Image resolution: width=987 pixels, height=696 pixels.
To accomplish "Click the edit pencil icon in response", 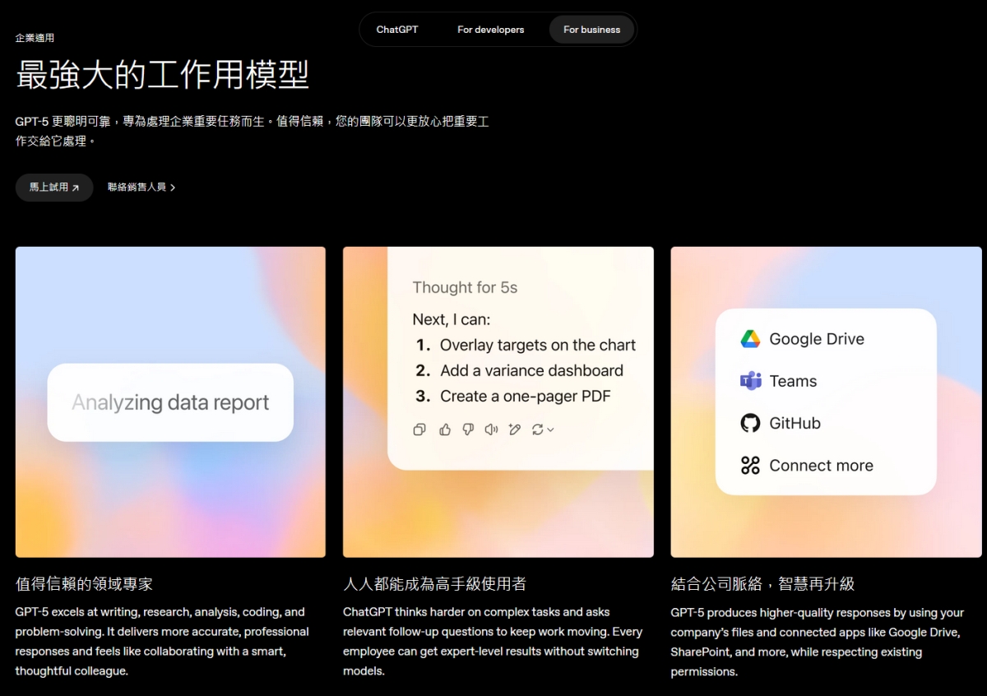I will 515,429.
